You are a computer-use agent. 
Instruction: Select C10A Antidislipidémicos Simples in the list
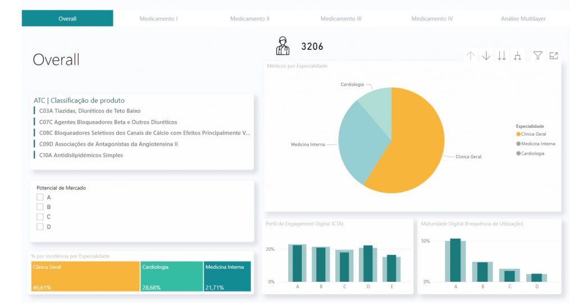[x=81, y=155]
